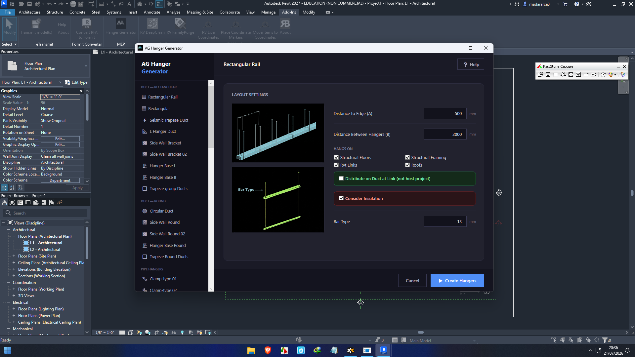Click the Distance to Edge (A) field

pos(445,114)
